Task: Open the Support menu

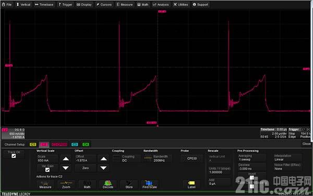Action: click(200, 5)
